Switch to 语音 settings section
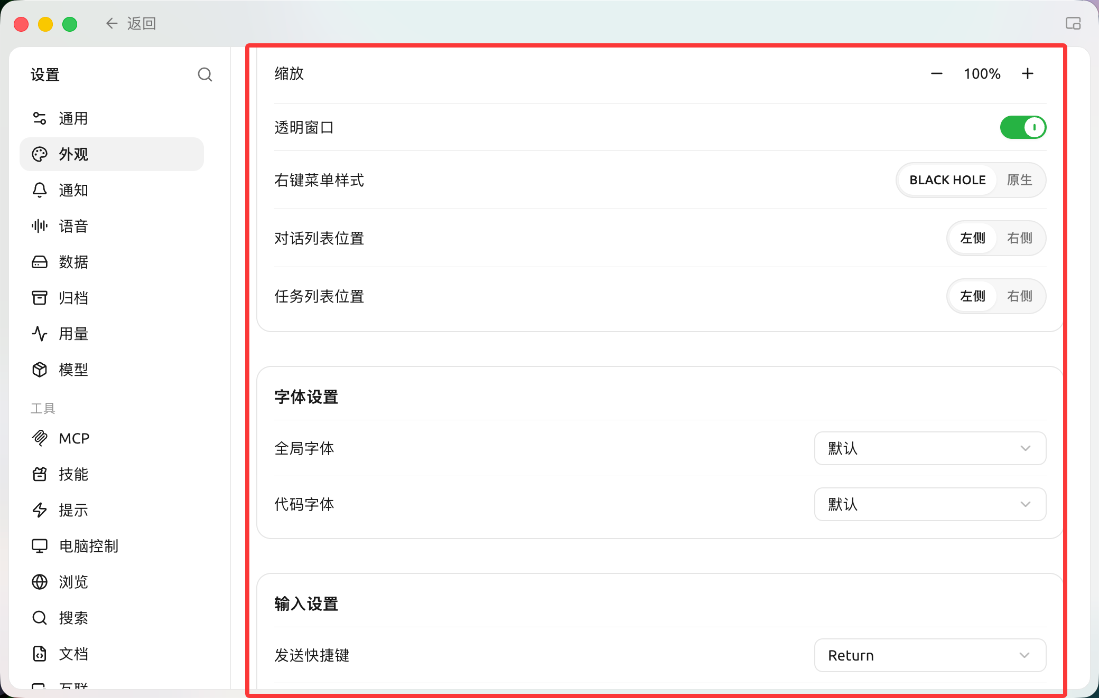1099x698 pixels. coord(111,226)
